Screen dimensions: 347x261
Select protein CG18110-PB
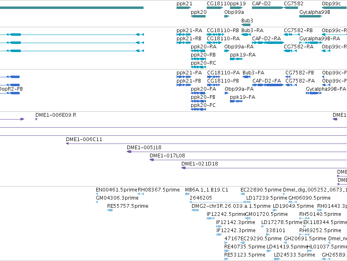tap(214, 85)
